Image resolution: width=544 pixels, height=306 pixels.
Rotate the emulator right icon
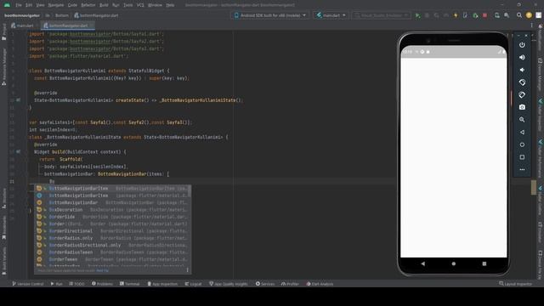coord(522,94)
